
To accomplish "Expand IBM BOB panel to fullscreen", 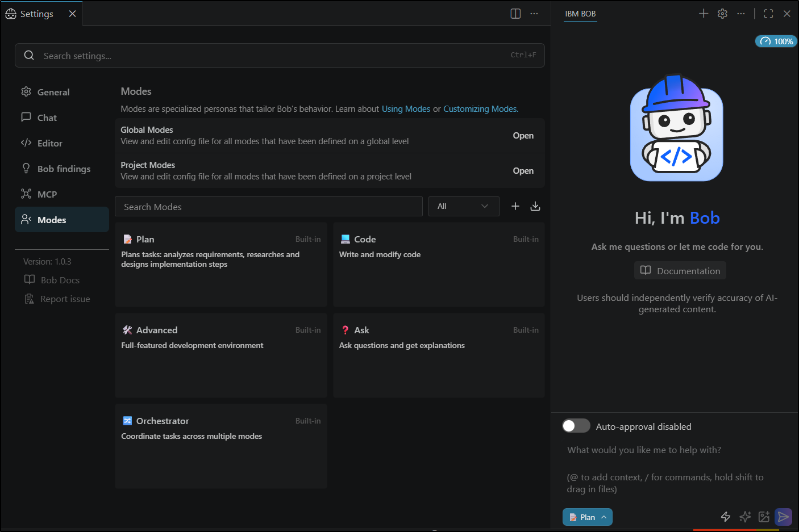I will pos(768,14).
